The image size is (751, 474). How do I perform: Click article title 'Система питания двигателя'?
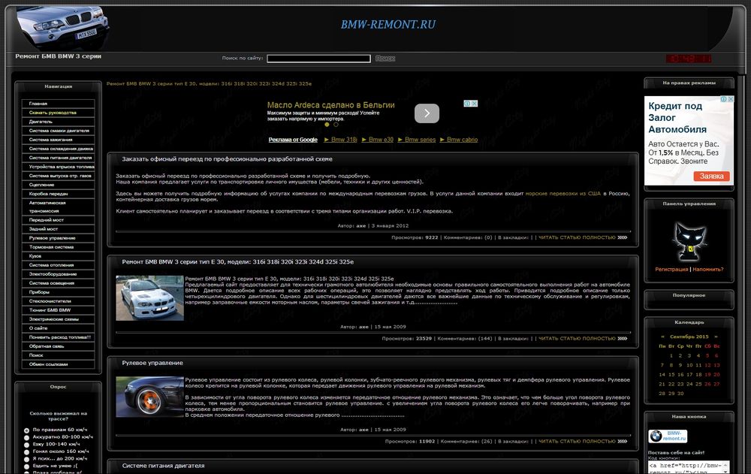click(163, 466)
